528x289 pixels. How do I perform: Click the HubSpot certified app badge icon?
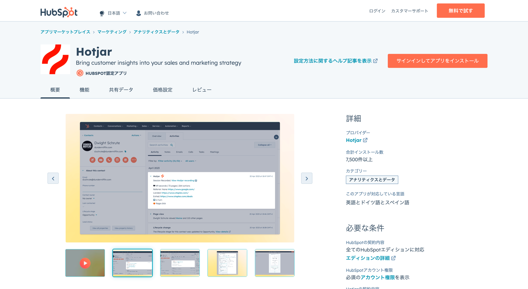80,73
